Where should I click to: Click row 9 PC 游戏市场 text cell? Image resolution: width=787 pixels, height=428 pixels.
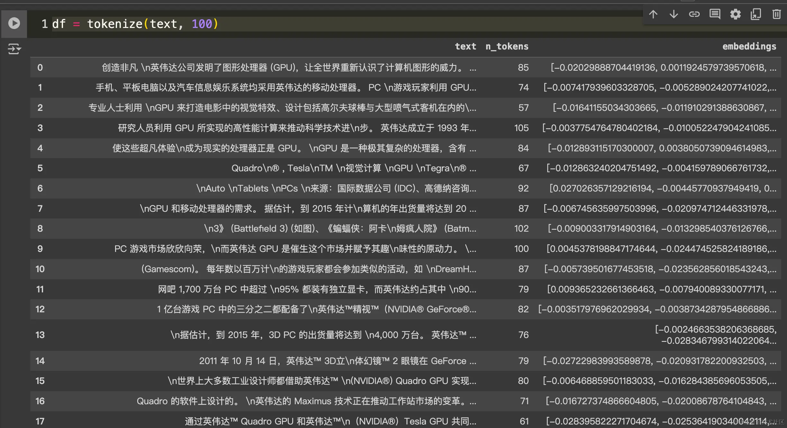point(295,249)
